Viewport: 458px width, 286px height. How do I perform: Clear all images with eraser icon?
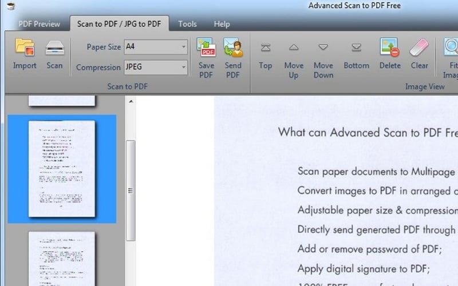point(419,47)
